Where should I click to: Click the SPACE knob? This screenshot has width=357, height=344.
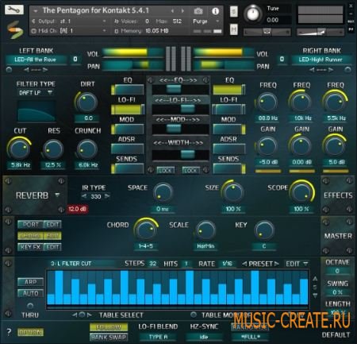tap(163, 192)
